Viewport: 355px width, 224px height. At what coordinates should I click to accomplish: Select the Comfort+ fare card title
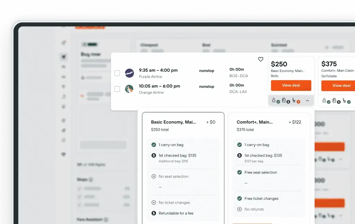pyautogui.click(x=255, y=122)
